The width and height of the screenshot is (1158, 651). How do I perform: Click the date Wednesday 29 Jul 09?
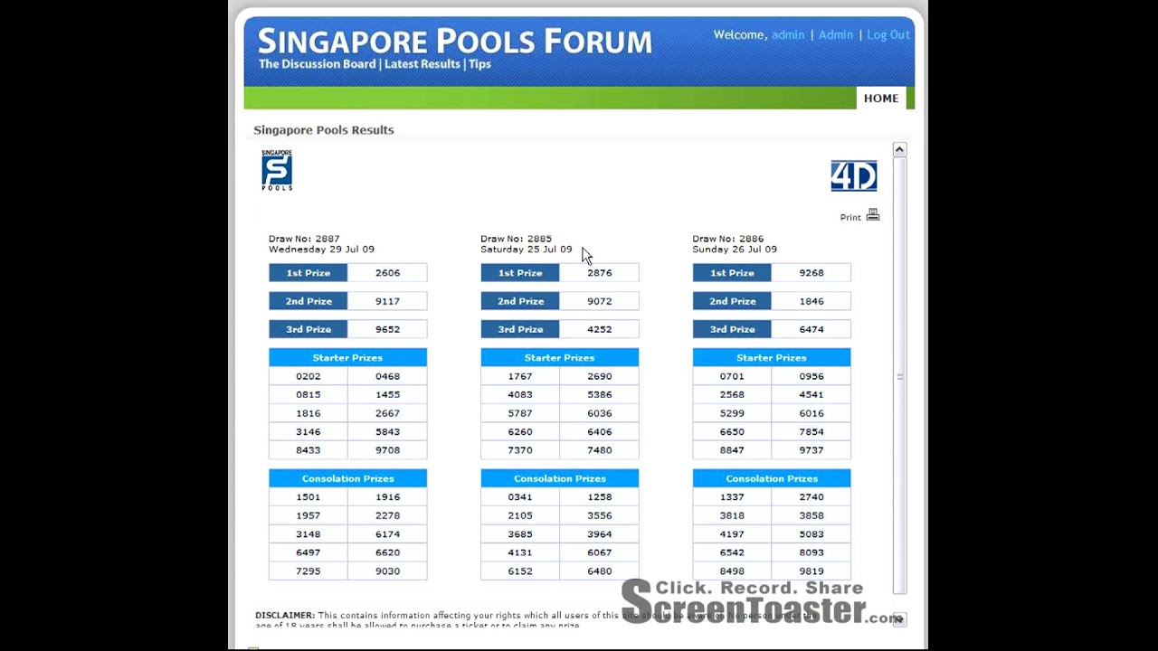pyautogui.click(x=321, y=250)
